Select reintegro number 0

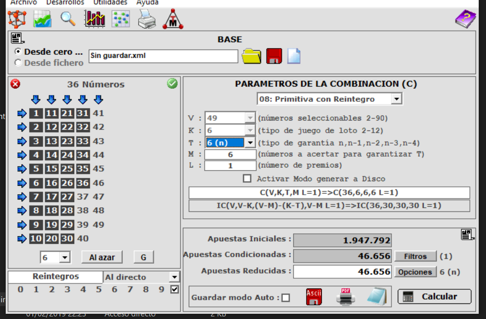tap(20, 290)
